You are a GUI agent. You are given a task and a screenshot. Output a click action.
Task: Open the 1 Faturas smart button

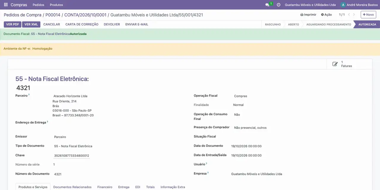tap(349, 64)
